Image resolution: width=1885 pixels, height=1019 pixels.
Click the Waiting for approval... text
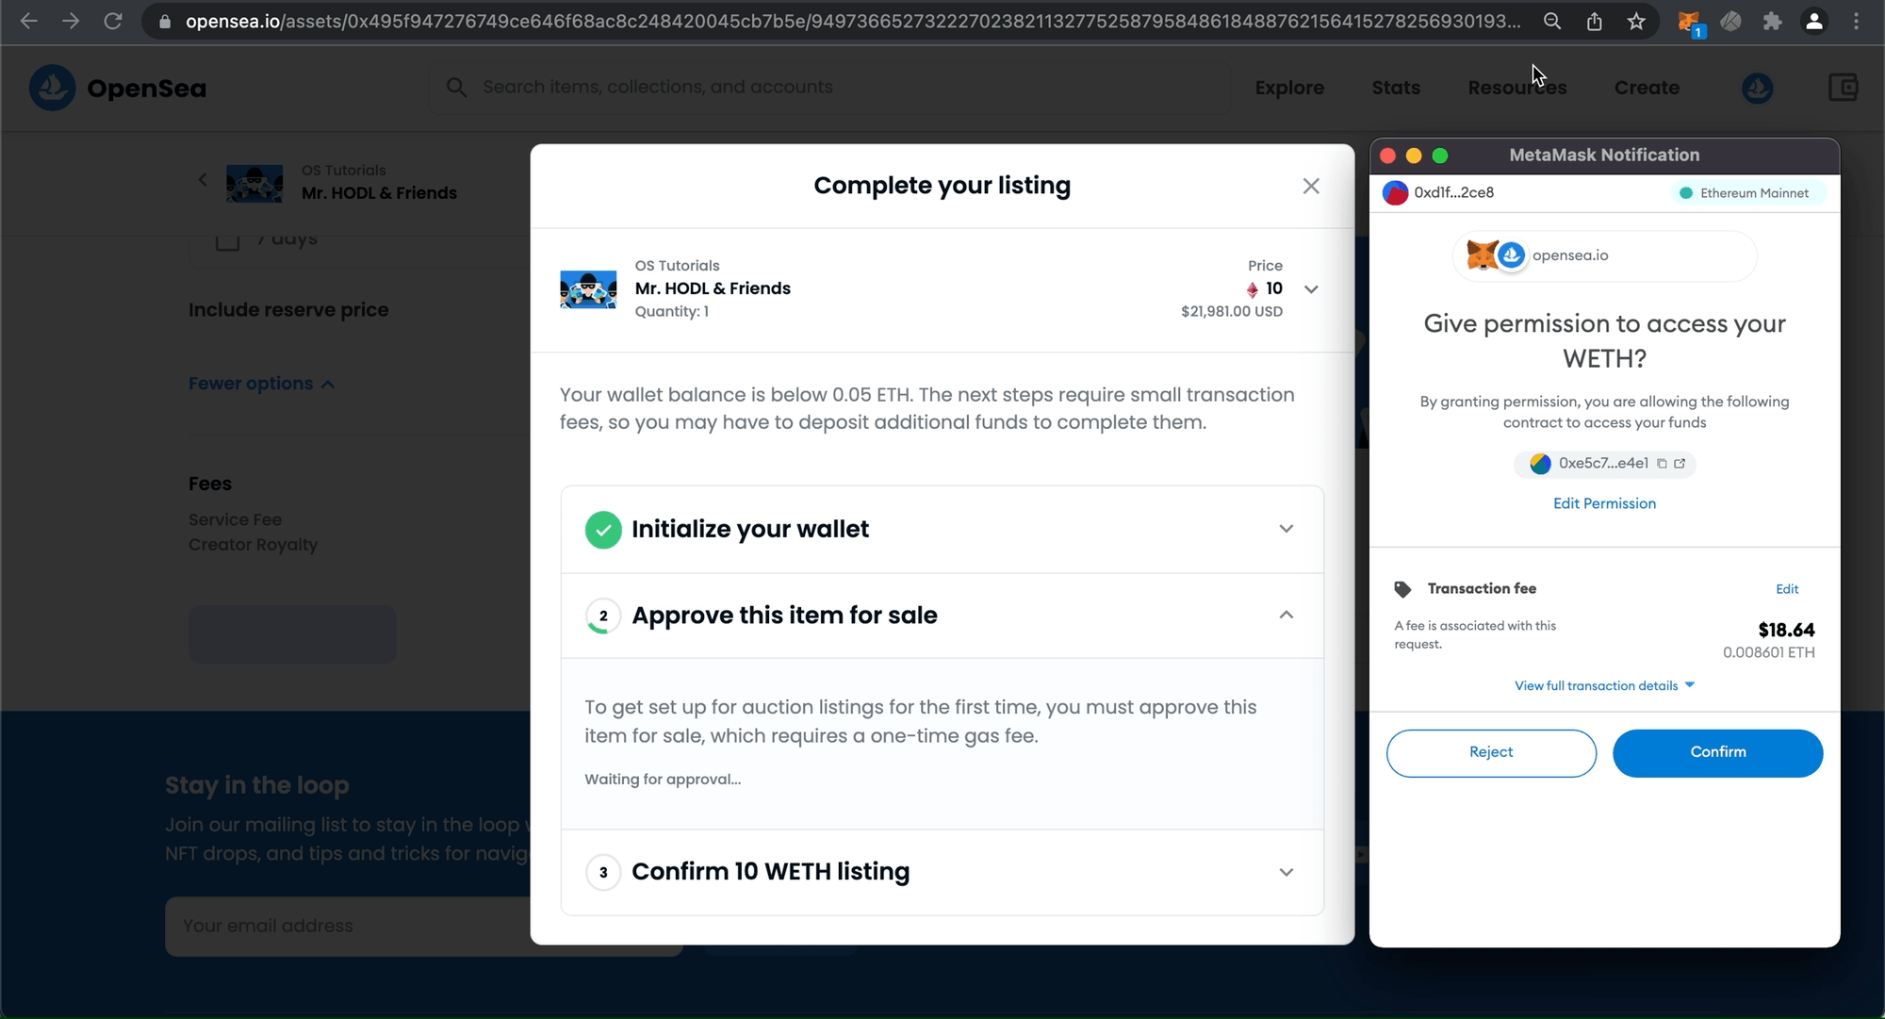(663, 780)
